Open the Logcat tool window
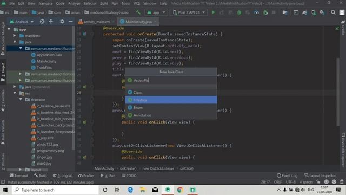 point(63,175)
